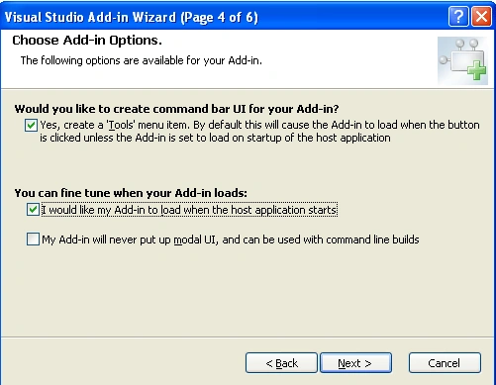Click 'Would you like to create command bar UI' heading
This screenshot has height=385, width=496.
click(176, 109)
